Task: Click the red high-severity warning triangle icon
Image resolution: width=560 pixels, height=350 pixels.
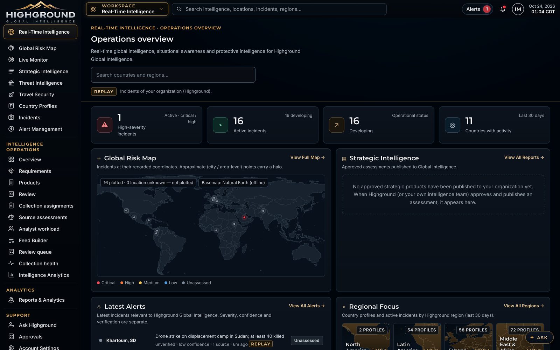Action: tap(105, 125)
